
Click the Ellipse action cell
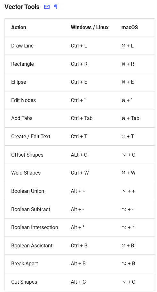pyautogui.click(x=19, y=82)
